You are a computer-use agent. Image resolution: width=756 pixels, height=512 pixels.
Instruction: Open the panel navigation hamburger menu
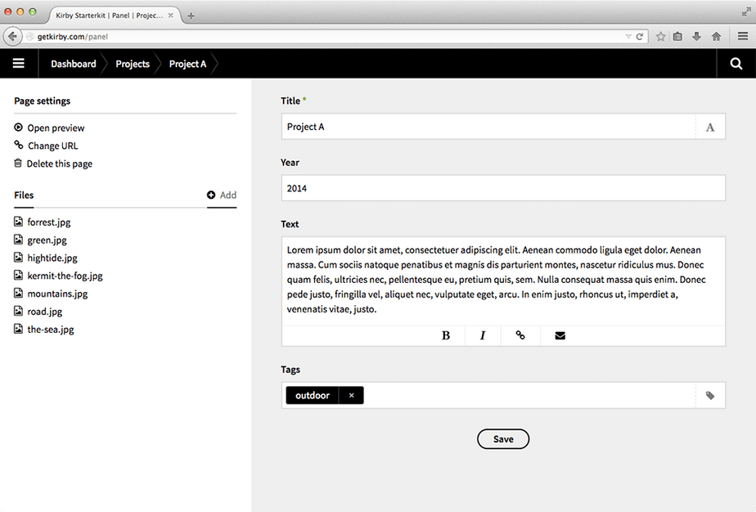(19, 63)
